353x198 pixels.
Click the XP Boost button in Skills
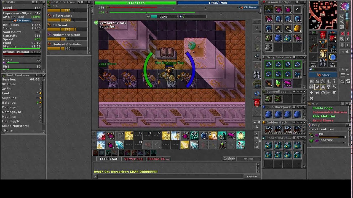(x=22, y=21)
